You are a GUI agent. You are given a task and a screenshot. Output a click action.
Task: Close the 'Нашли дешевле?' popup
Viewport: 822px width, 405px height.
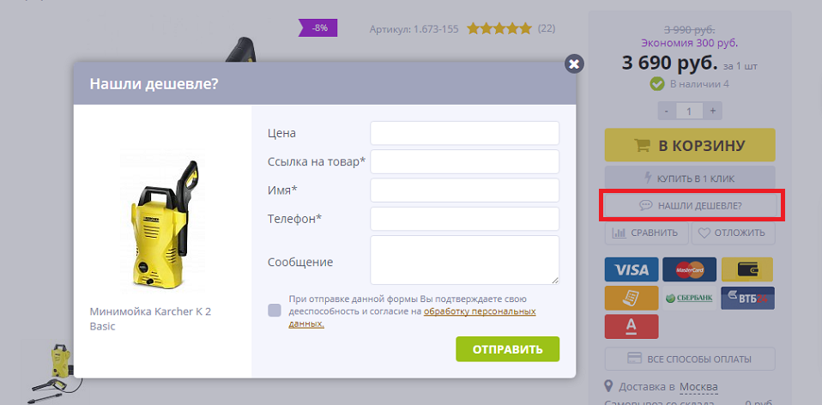click(x=574, y=63)
